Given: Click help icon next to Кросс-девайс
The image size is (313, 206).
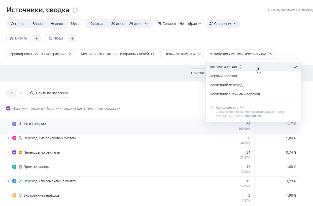Looking at the screenshot, I should pos(242,107).
